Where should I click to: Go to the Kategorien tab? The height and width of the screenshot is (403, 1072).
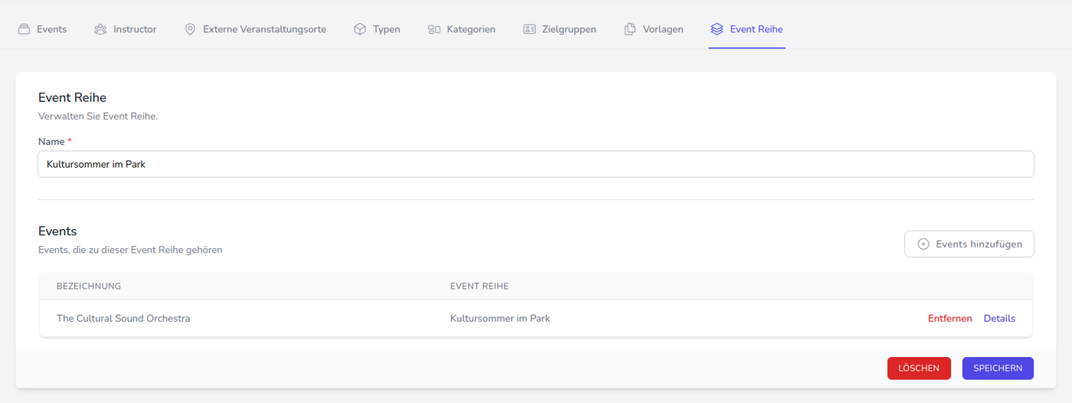click(x=471, y=29)
